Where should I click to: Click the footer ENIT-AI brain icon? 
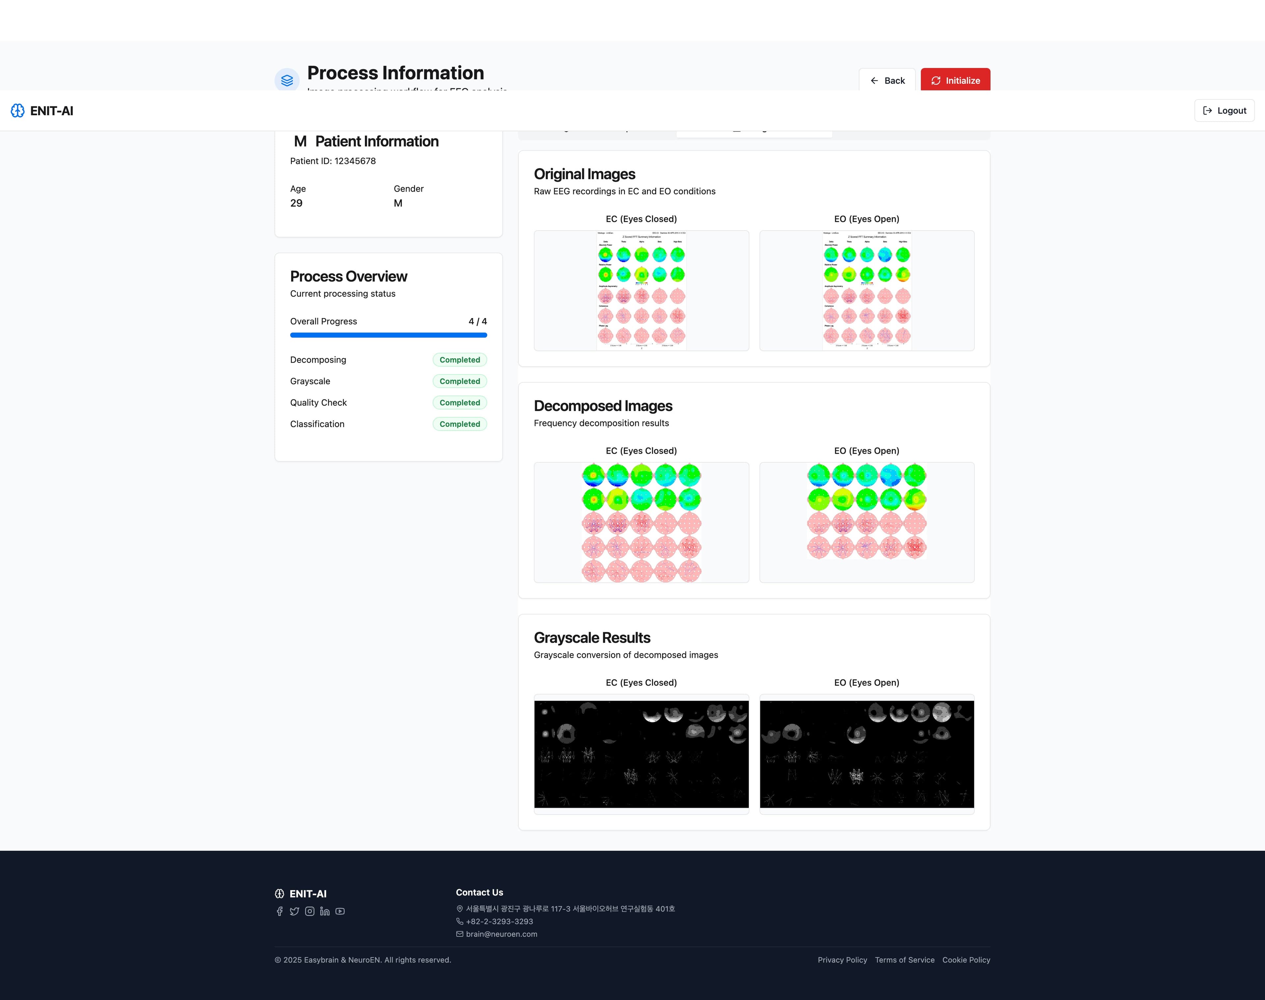point(280,893)
